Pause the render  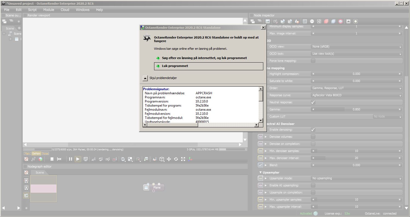coord(71,159)
